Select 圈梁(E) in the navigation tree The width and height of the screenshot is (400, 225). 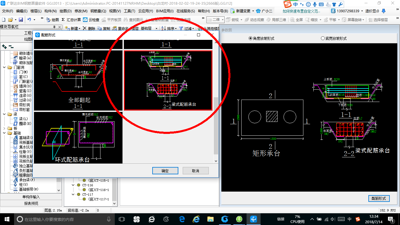pyautogui.click(x=23, y=124)
